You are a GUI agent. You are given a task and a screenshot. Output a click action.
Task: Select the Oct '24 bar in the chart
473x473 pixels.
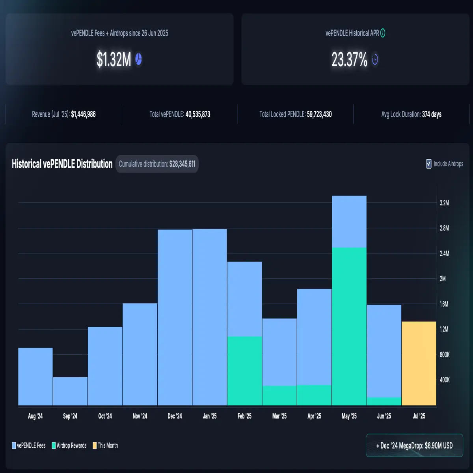(x=105, y=366)
